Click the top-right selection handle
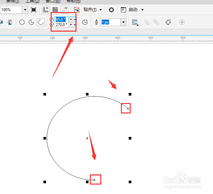The image size is (213, 194). click(x=130, y=94)
